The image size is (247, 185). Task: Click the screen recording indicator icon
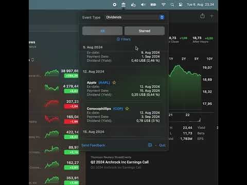click(x=115, y=5)
